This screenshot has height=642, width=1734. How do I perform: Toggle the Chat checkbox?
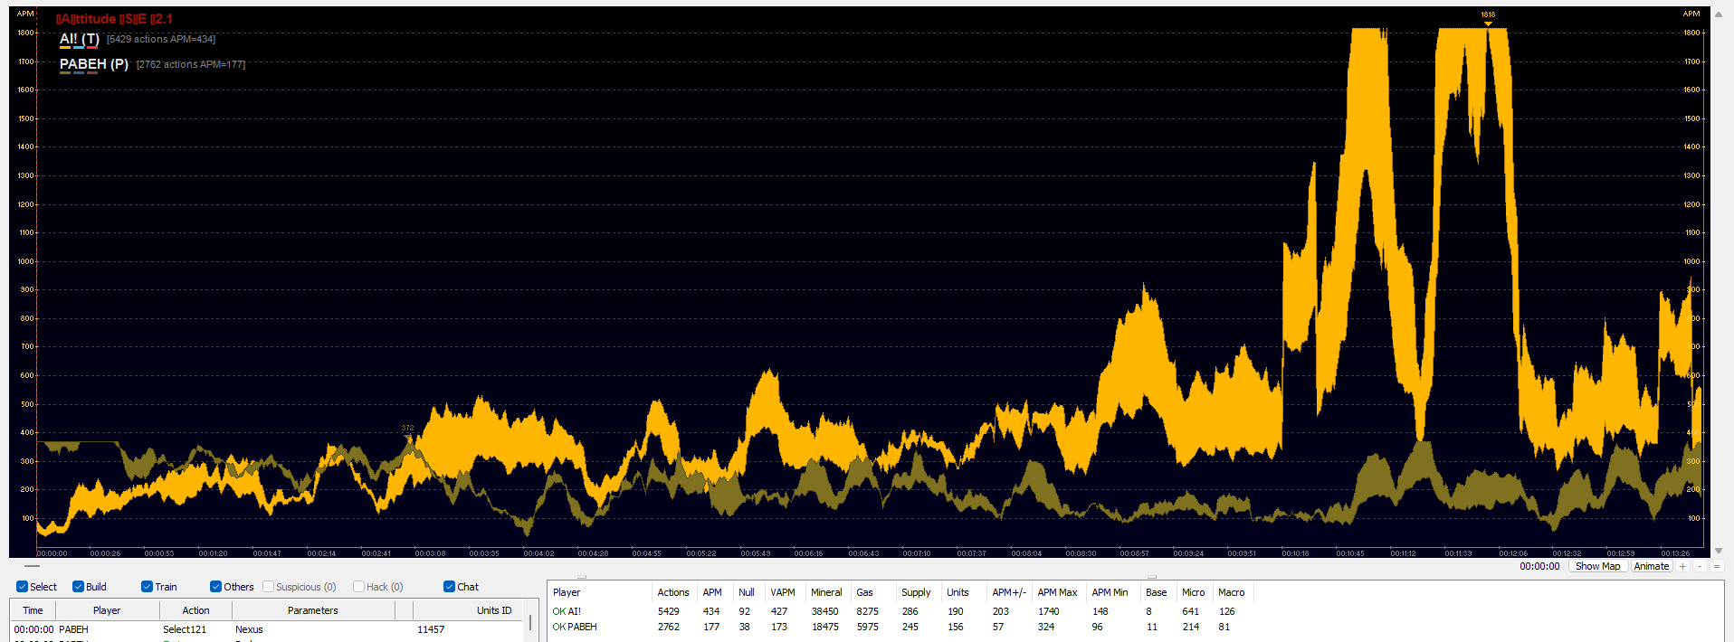click(449, 587)
